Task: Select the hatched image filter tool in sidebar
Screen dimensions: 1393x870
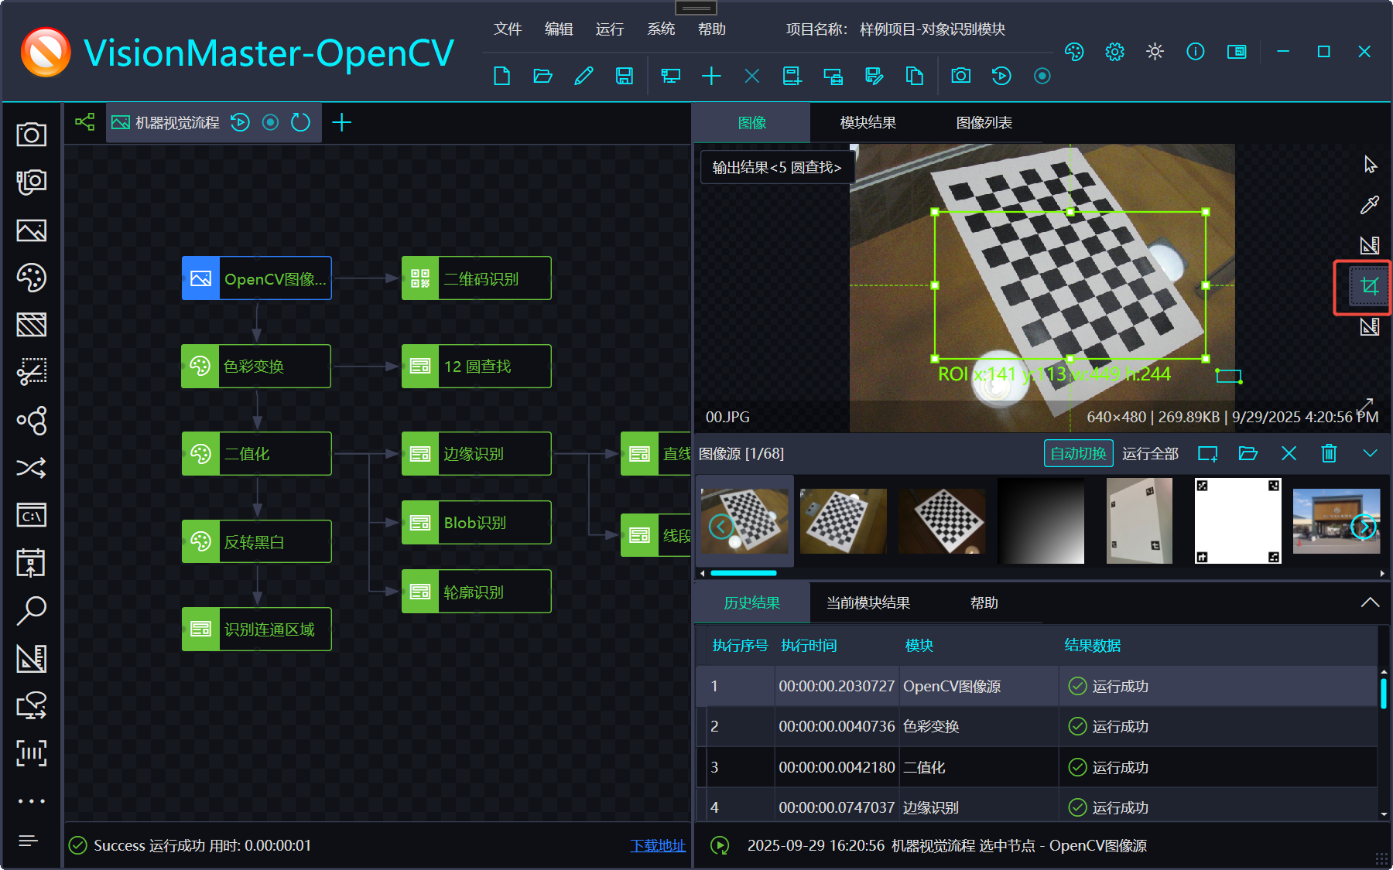Action: pyautogui.click(x=32, y=325)
